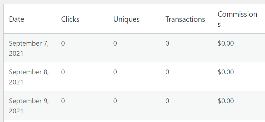Select the Commissions column header
Image resolution: width=265 pixels, height=122 pixels.
tap(237, 19)
